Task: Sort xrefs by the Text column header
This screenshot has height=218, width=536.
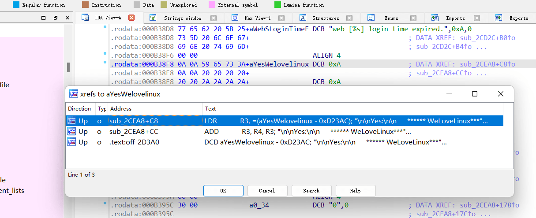Action: click(x=352, y=109)
